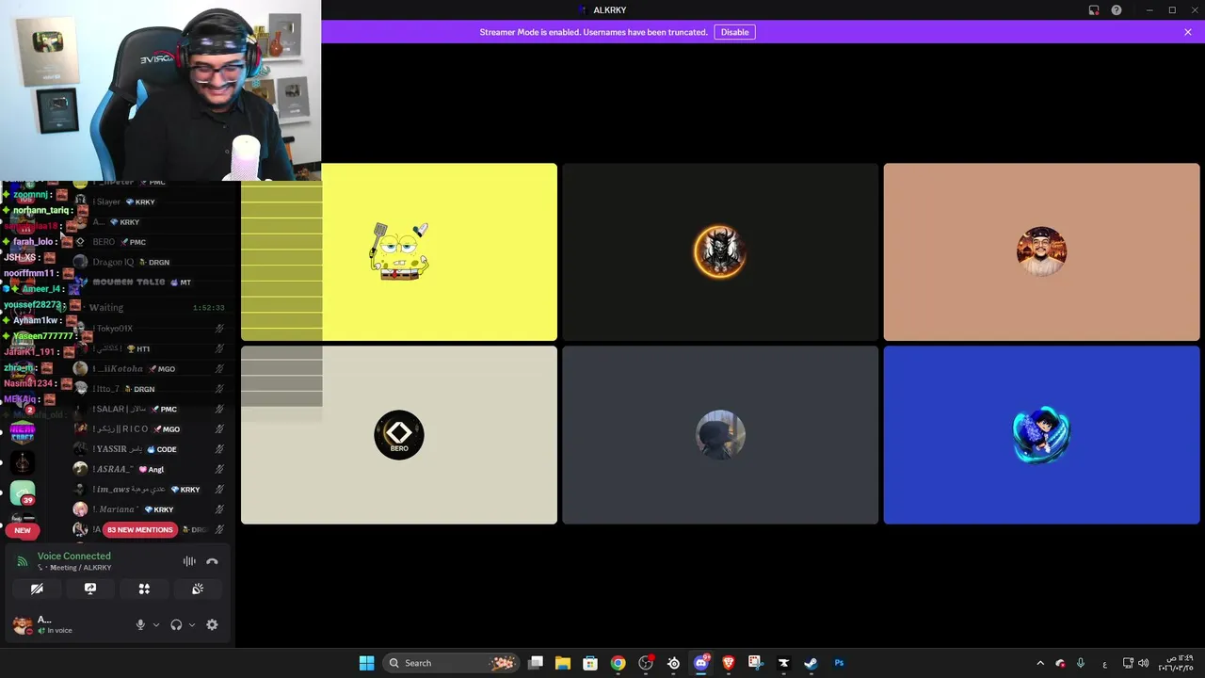Click mute icon beside ASRAA_
This screenshot has height=678, width=1205.
219,469
